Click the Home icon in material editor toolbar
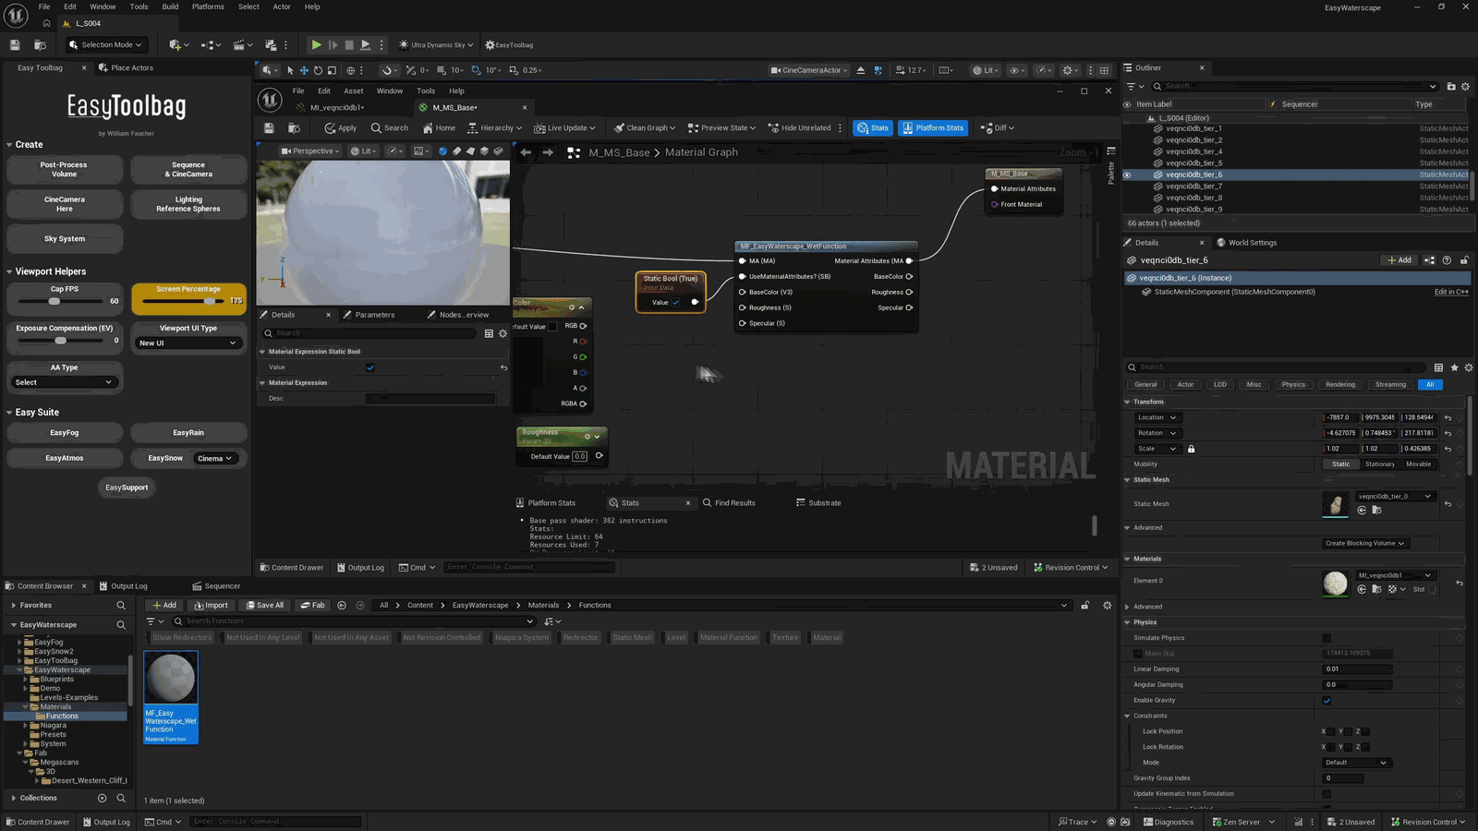 [x=439, y=128]
